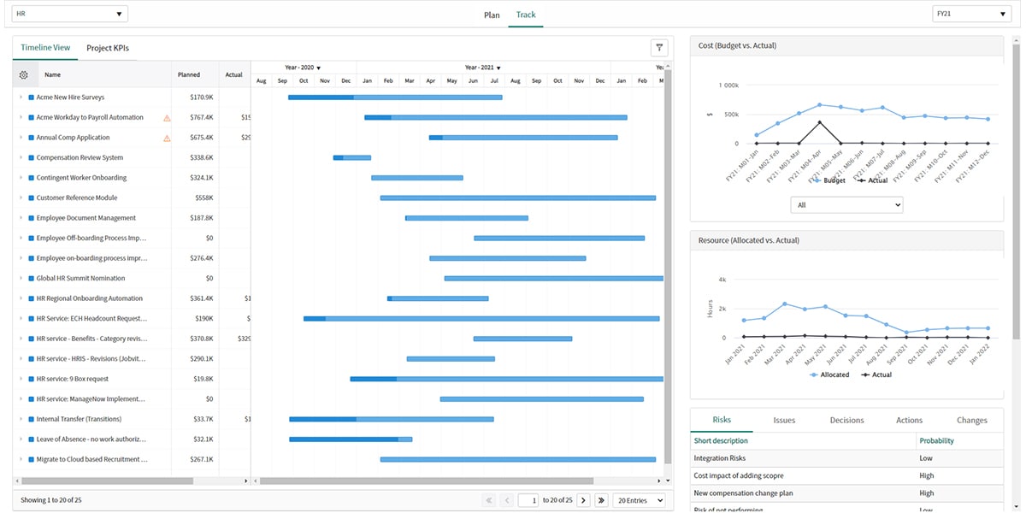Click the gear settings icon beside Name
Viewport: 1026px width, 513px height.
coord(24,75)
